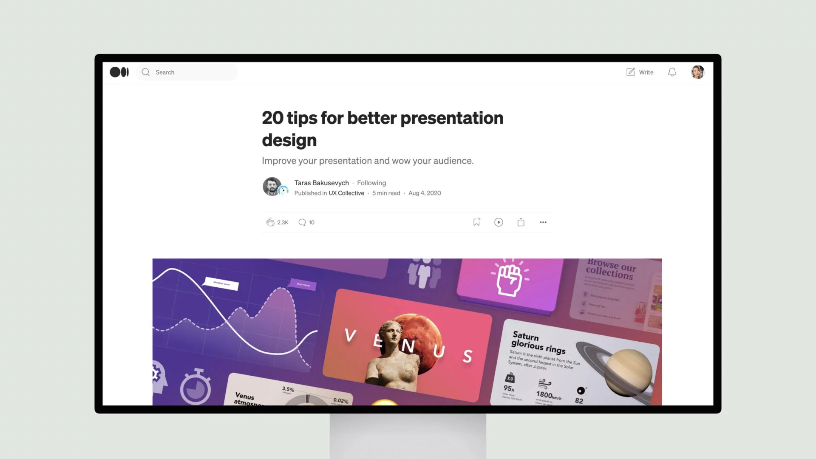Click the 'Following' label next to author
816x459 pixels.
371,182
